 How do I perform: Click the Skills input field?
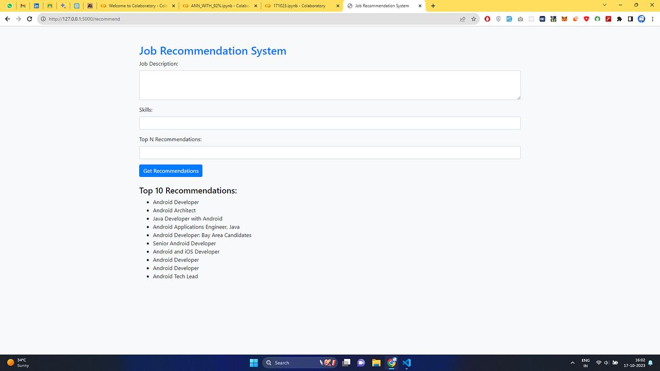(x=329, y=123)
